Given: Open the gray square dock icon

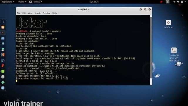Looking at the screenshot, I should point(3,77).
